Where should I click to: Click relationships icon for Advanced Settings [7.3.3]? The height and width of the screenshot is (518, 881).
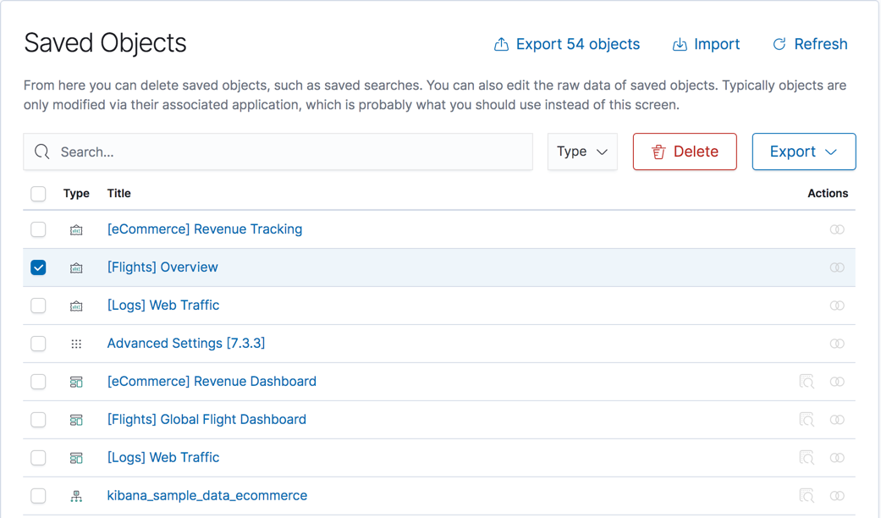(837, 344)
